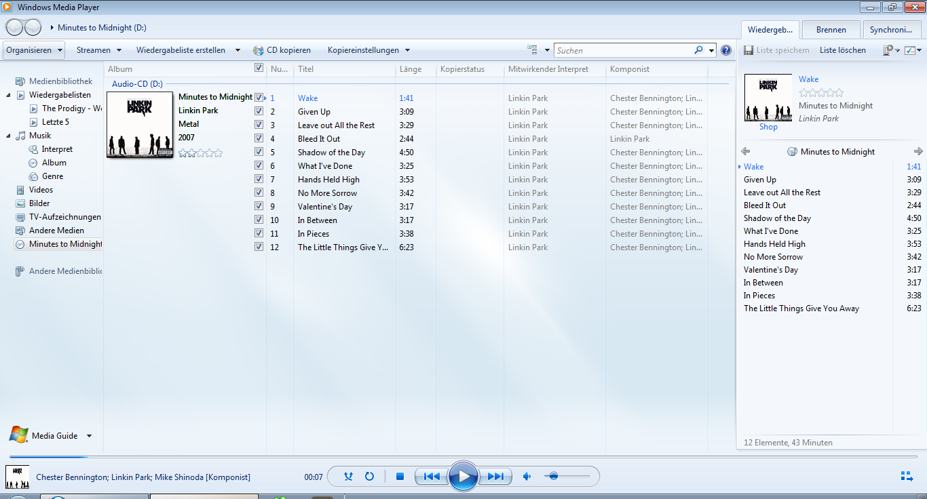This screenshot has height=499, width=927.
Task: Open the dropdown arrow next to search box
Action: pyautogui.click(x=711, y=50)
